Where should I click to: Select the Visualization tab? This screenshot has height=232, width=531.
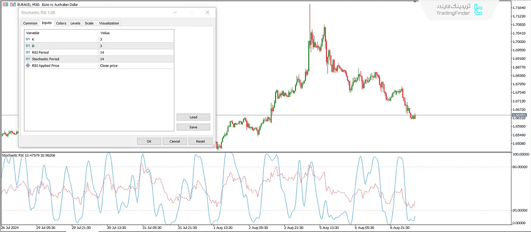tap(109, 23)
